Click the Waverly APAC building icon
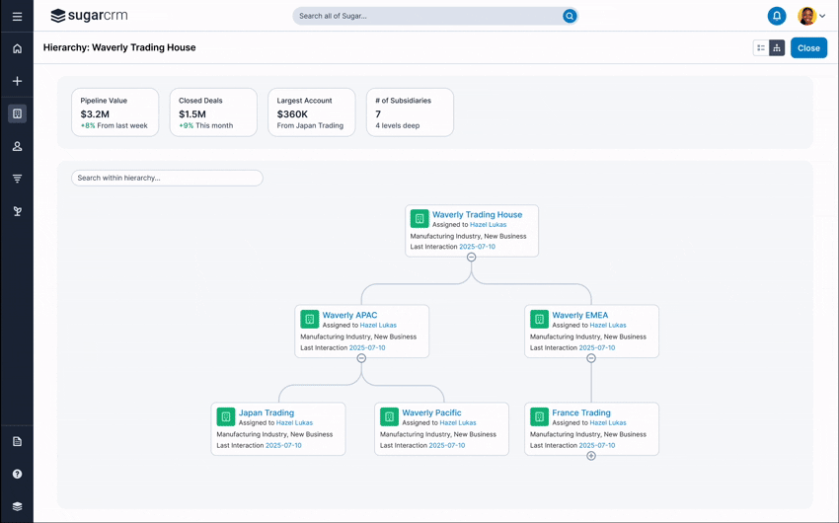 [x=309, y=320]
